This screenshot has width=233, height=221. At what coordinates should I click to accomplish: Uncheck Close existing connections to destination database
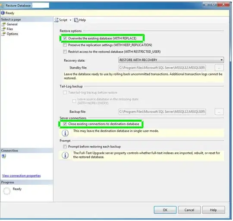coord(65,124)
